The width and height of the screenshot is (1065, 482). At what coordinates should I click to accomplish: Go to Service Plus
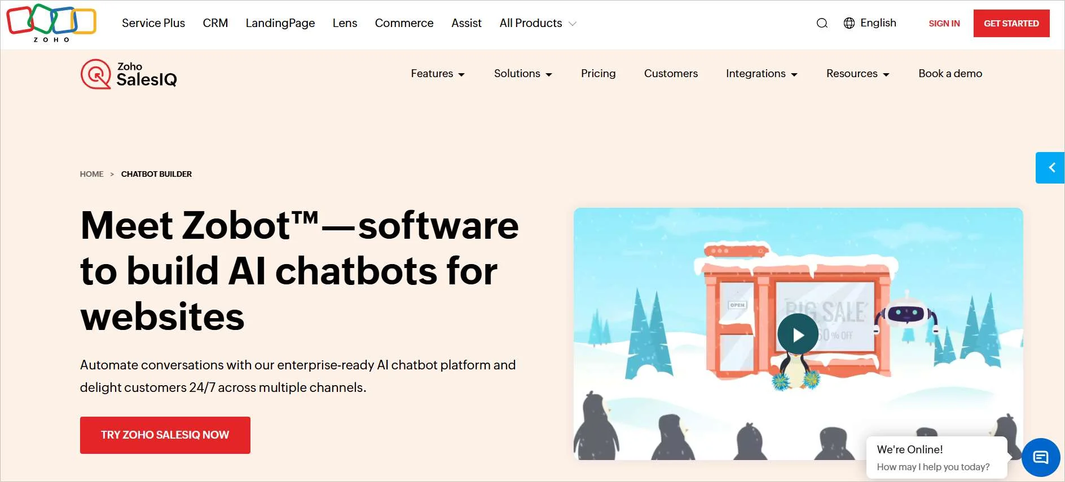153,23
